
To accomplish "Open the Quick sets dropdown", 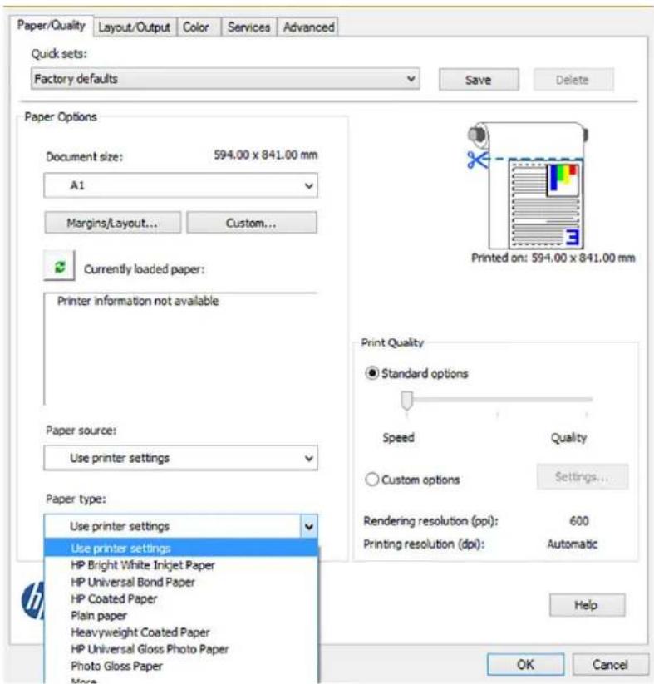I will point(225,79).
